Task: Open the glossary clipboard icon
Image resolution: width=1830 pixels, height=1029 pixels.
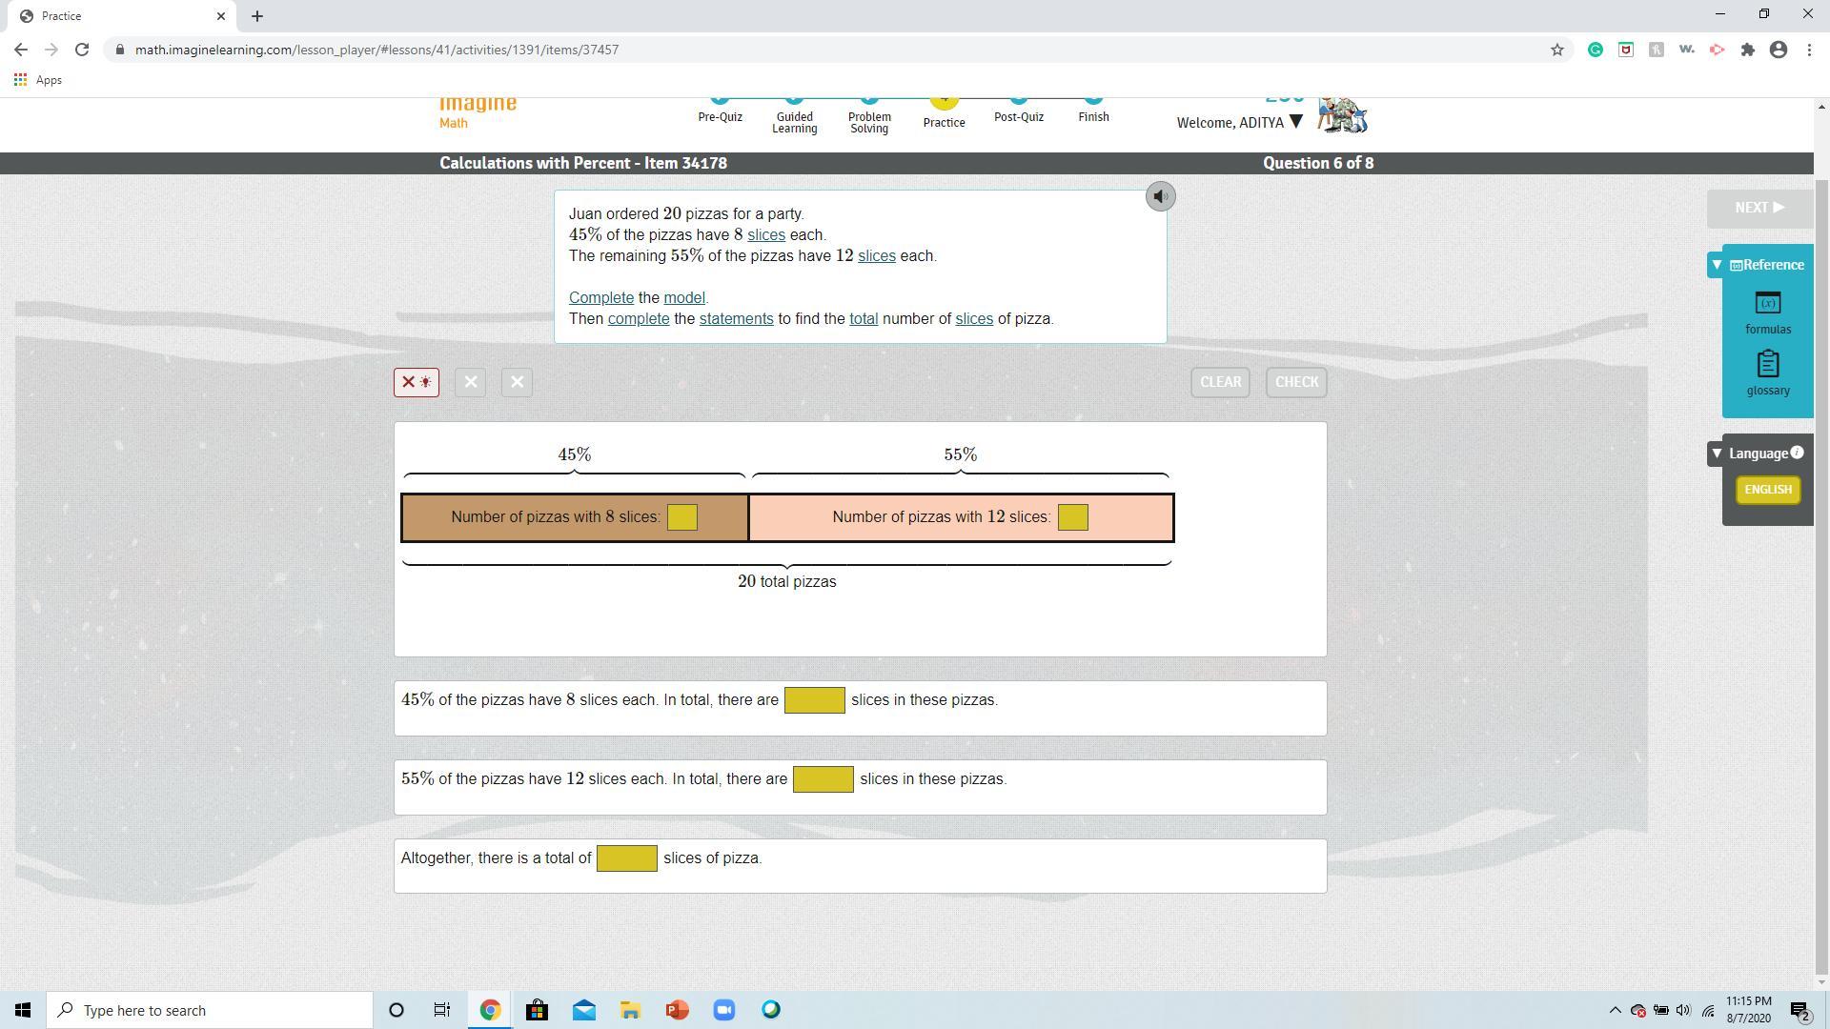Action: [1768, 365]
